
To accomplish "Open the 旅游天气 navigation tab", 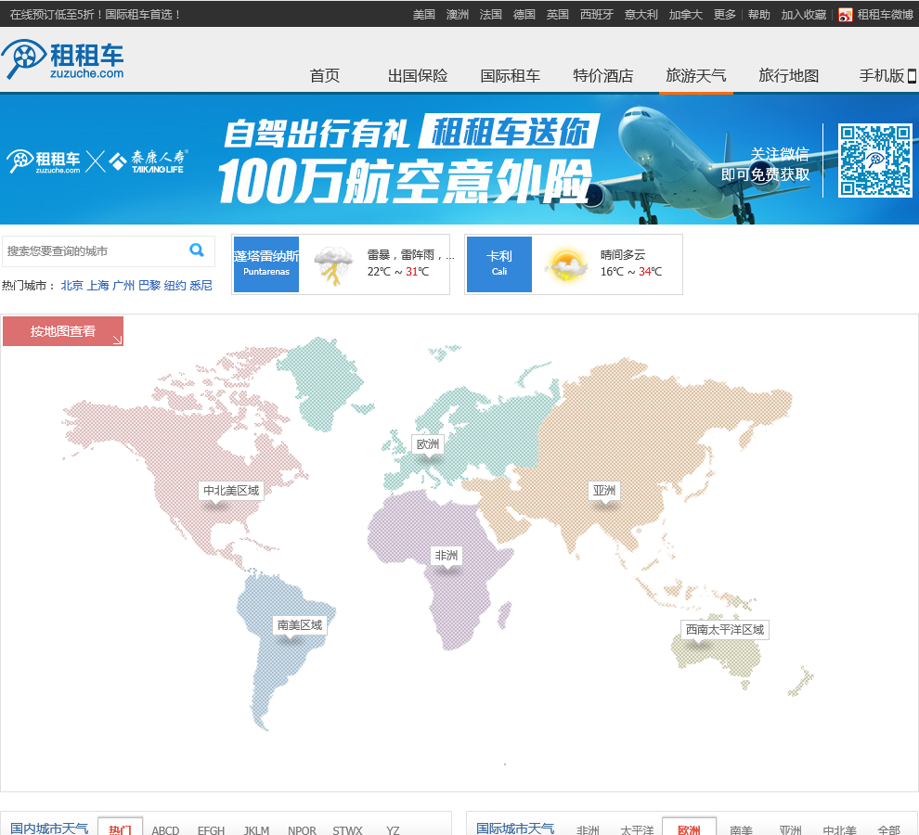I will [696, 76].
